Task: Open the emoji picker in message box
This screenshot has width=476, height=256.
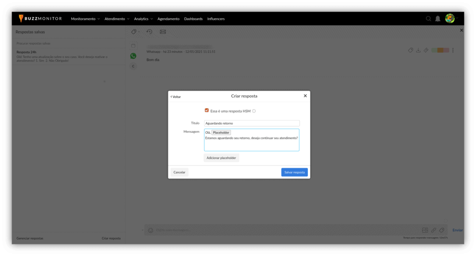Action: click(x=151, y=230)
